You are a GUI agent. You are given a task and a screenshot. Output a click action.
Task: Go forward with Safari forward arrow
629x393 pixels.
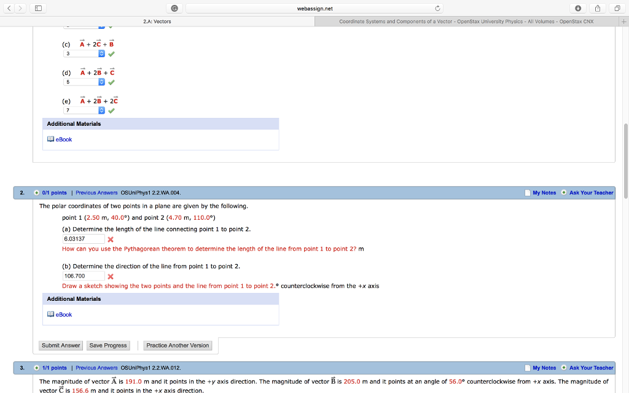coord(20,8)
